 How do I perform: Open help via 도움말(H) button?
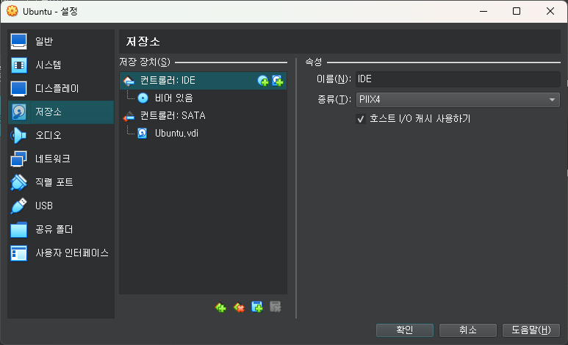tap(531, 330)
